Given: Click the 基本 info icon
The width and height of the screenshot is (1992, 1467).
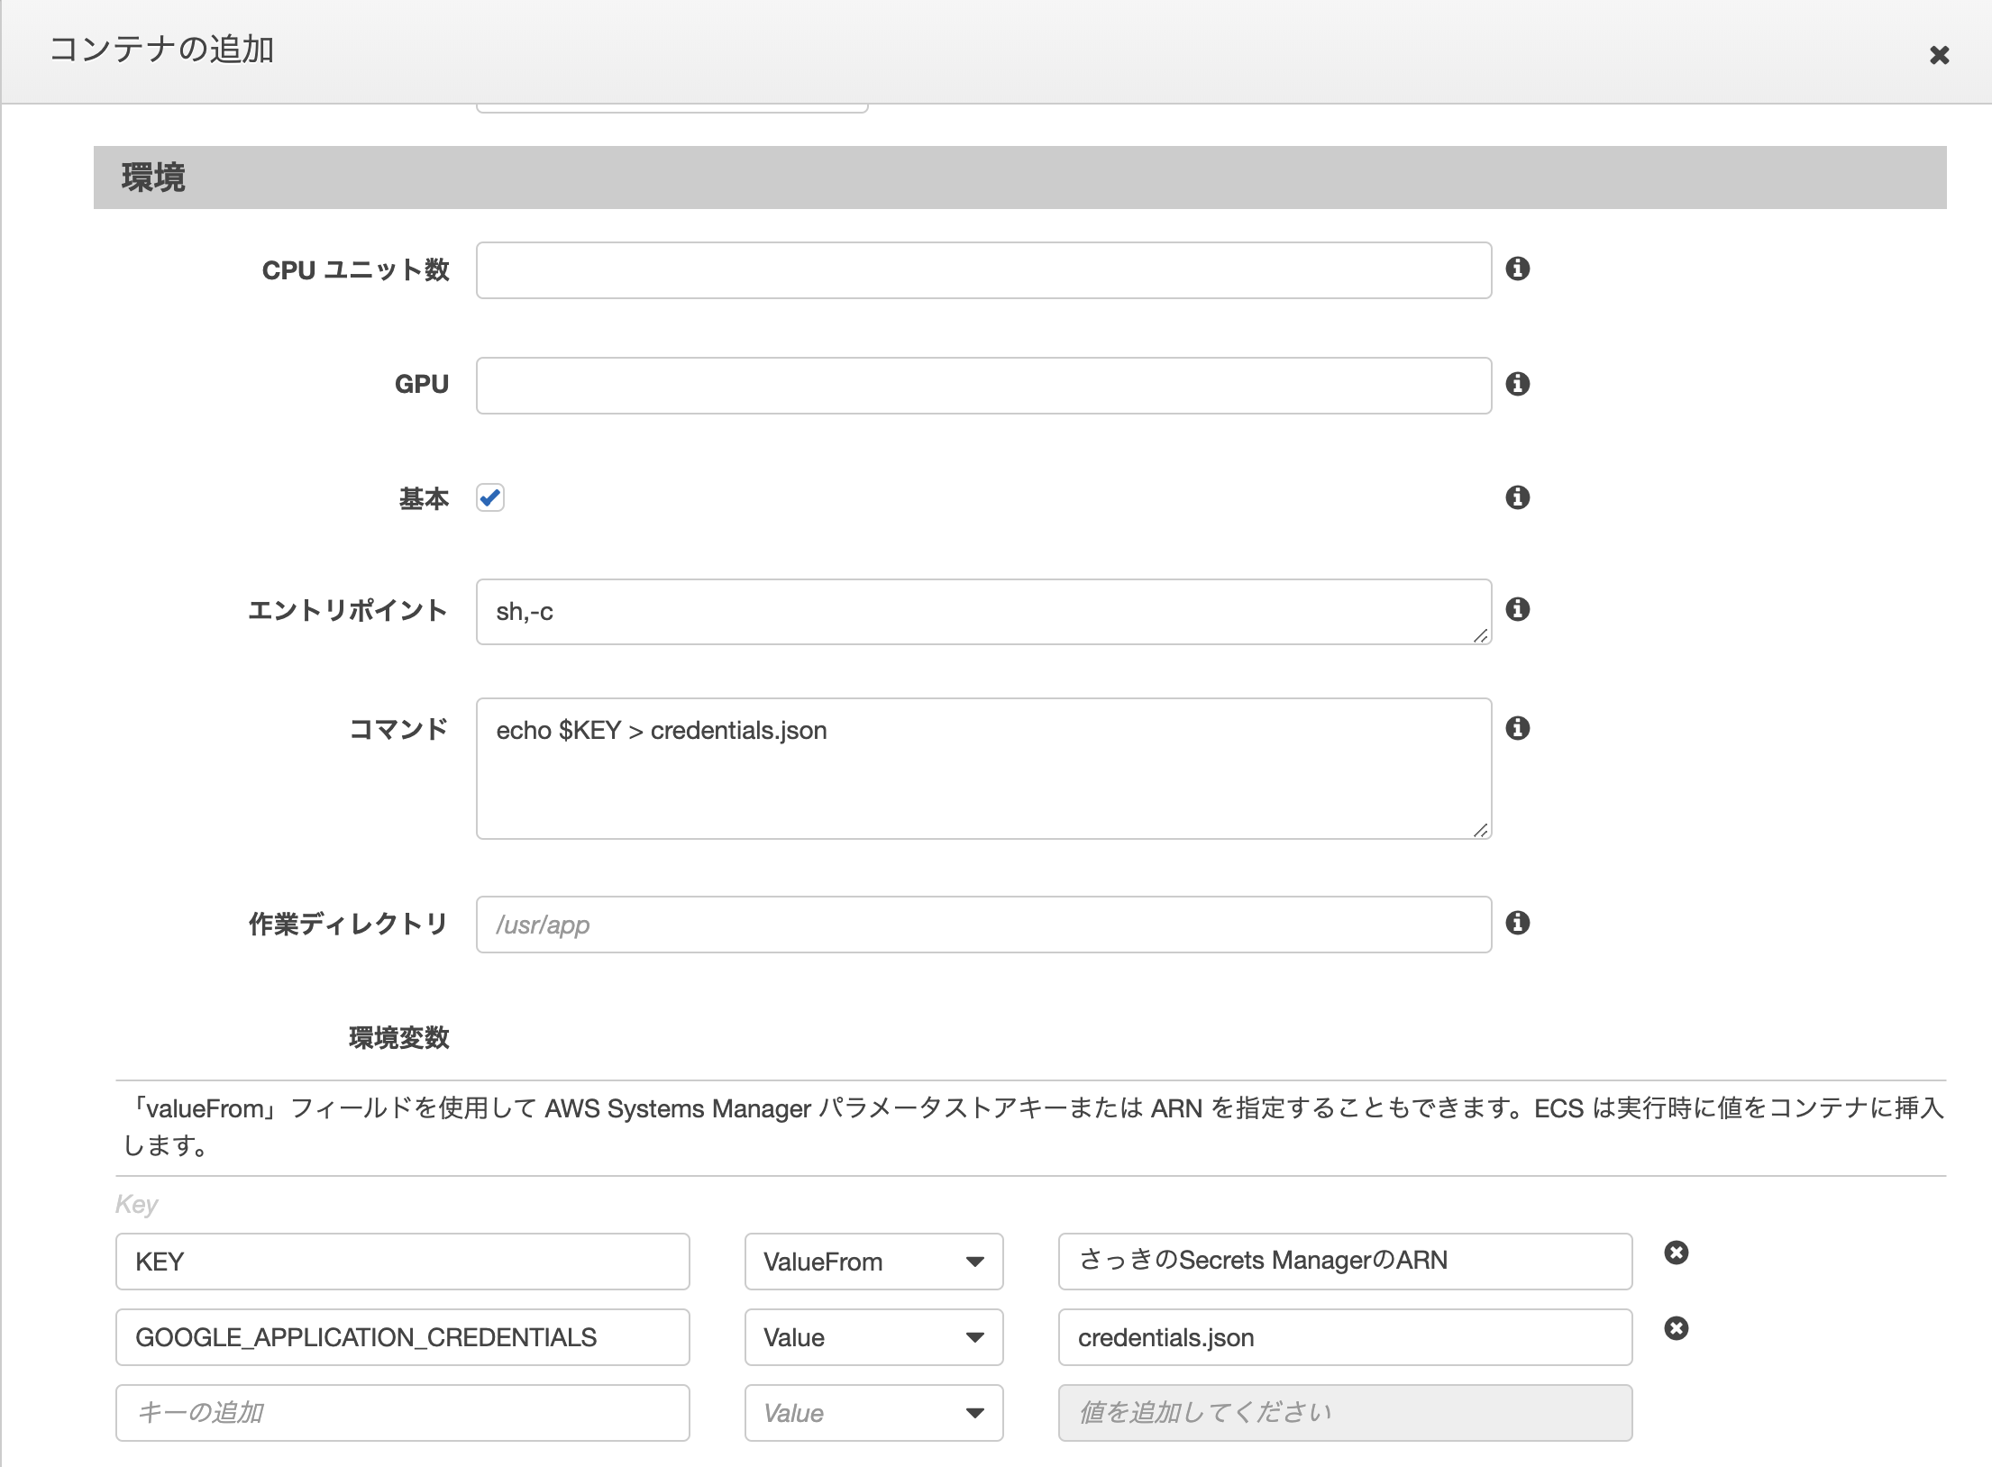Looking at the screenshot, I should click(1518, 497).
